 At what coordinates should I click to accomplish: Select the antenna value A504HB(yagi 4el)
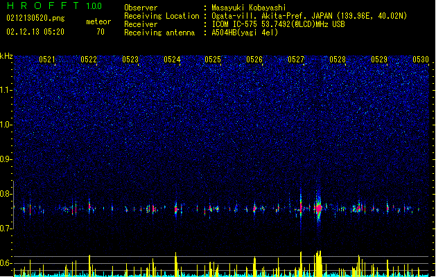(245, 33)
